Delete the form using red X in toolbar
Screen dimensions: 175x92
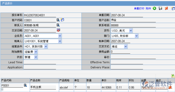point(166,8)
